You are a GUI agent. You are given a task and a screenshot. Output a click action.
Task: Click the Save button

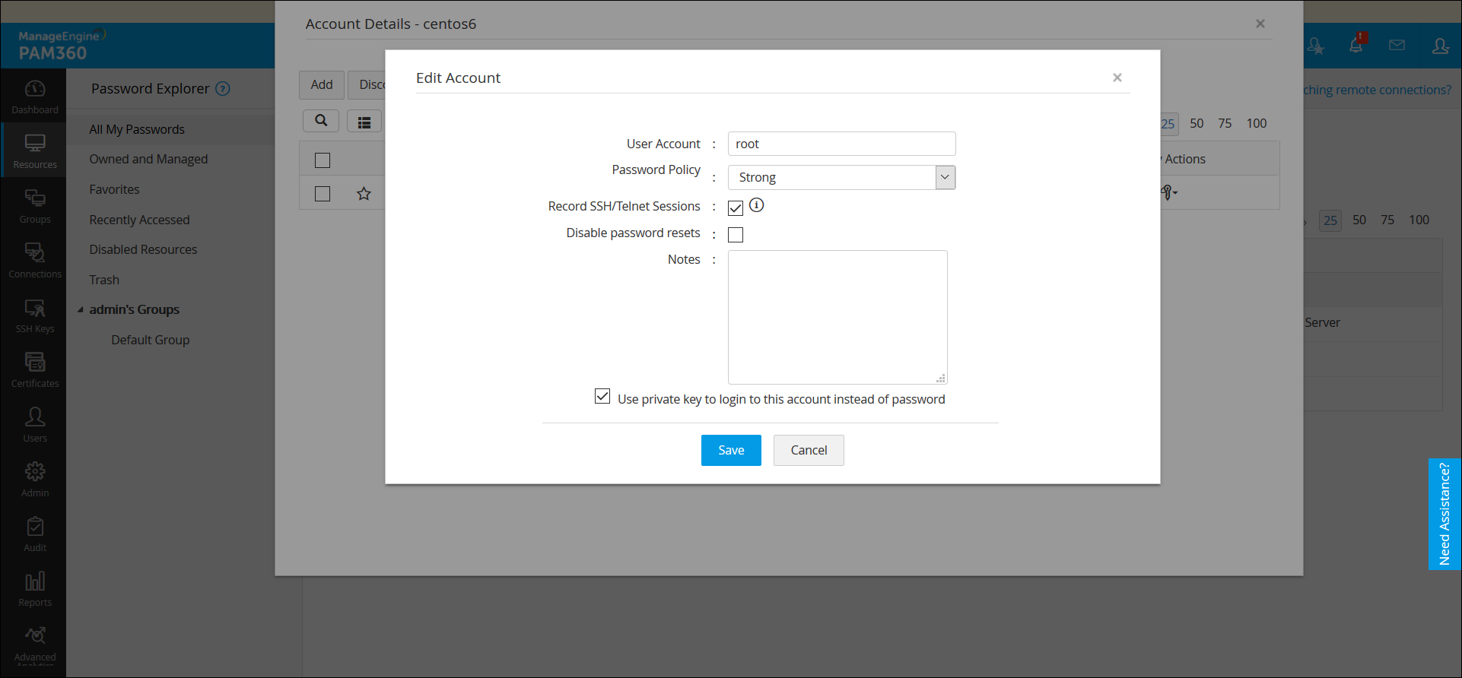pyautogui.click(x=731, y=450)
